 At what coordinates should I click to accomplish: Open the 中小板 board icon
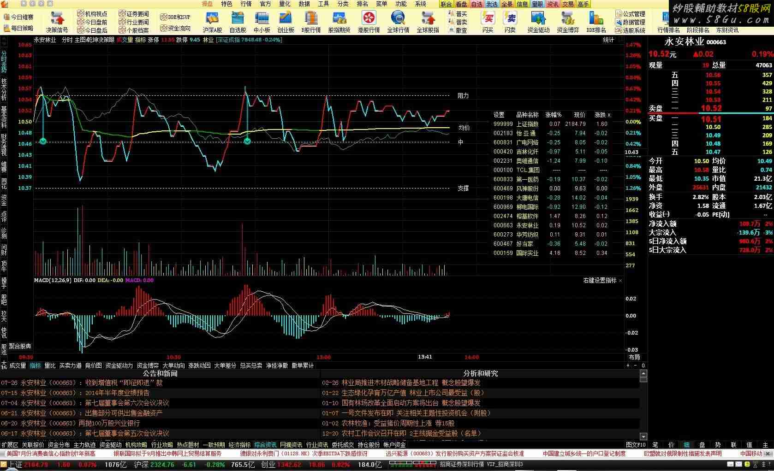point(262,22)
